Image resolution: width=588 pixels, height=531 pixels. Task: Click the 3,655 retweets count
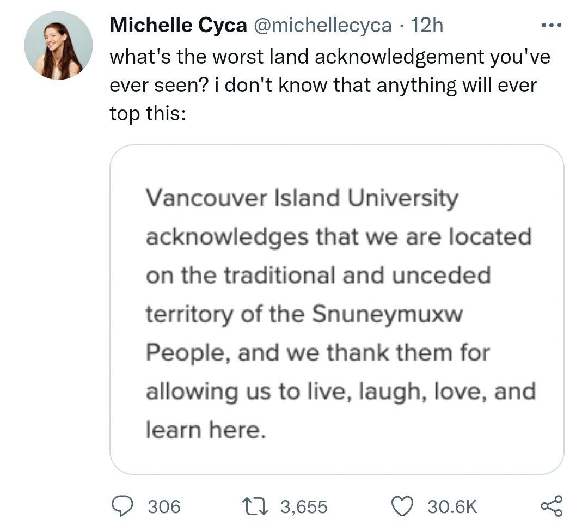click(304, 507)
